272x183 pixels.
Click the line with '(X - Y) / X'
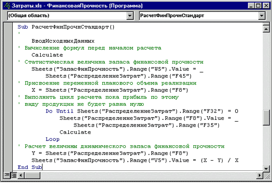point(135,160)
